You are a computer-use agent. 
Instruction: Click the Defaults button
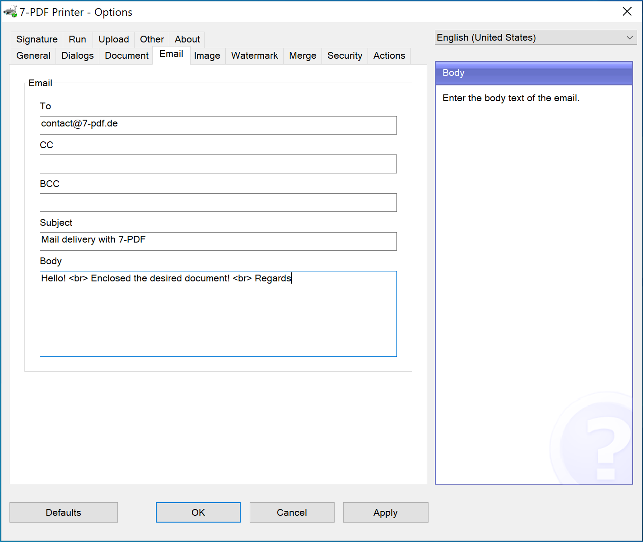point(64,513)
